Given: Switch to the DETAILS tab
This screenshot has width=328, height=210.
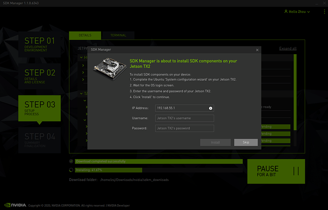Looking at the screenshot, I should pos(85,35).
